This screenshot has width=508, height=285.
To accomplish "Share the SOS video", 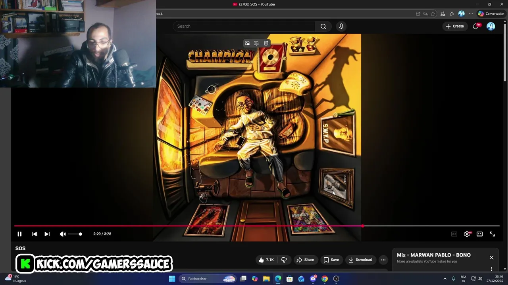I will [305, 260].
